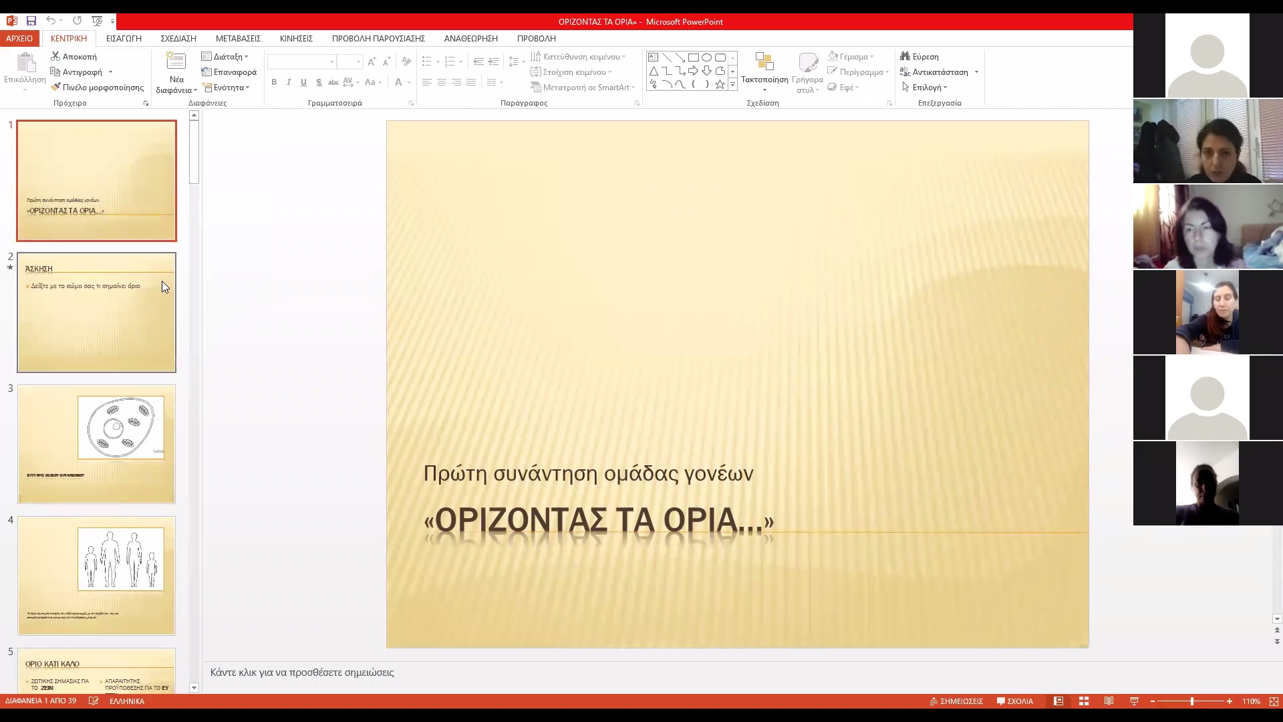Start slideshow from status bar icon
The height and width of the screenshot is (722, 1283).
click(x=1134, y=701)
